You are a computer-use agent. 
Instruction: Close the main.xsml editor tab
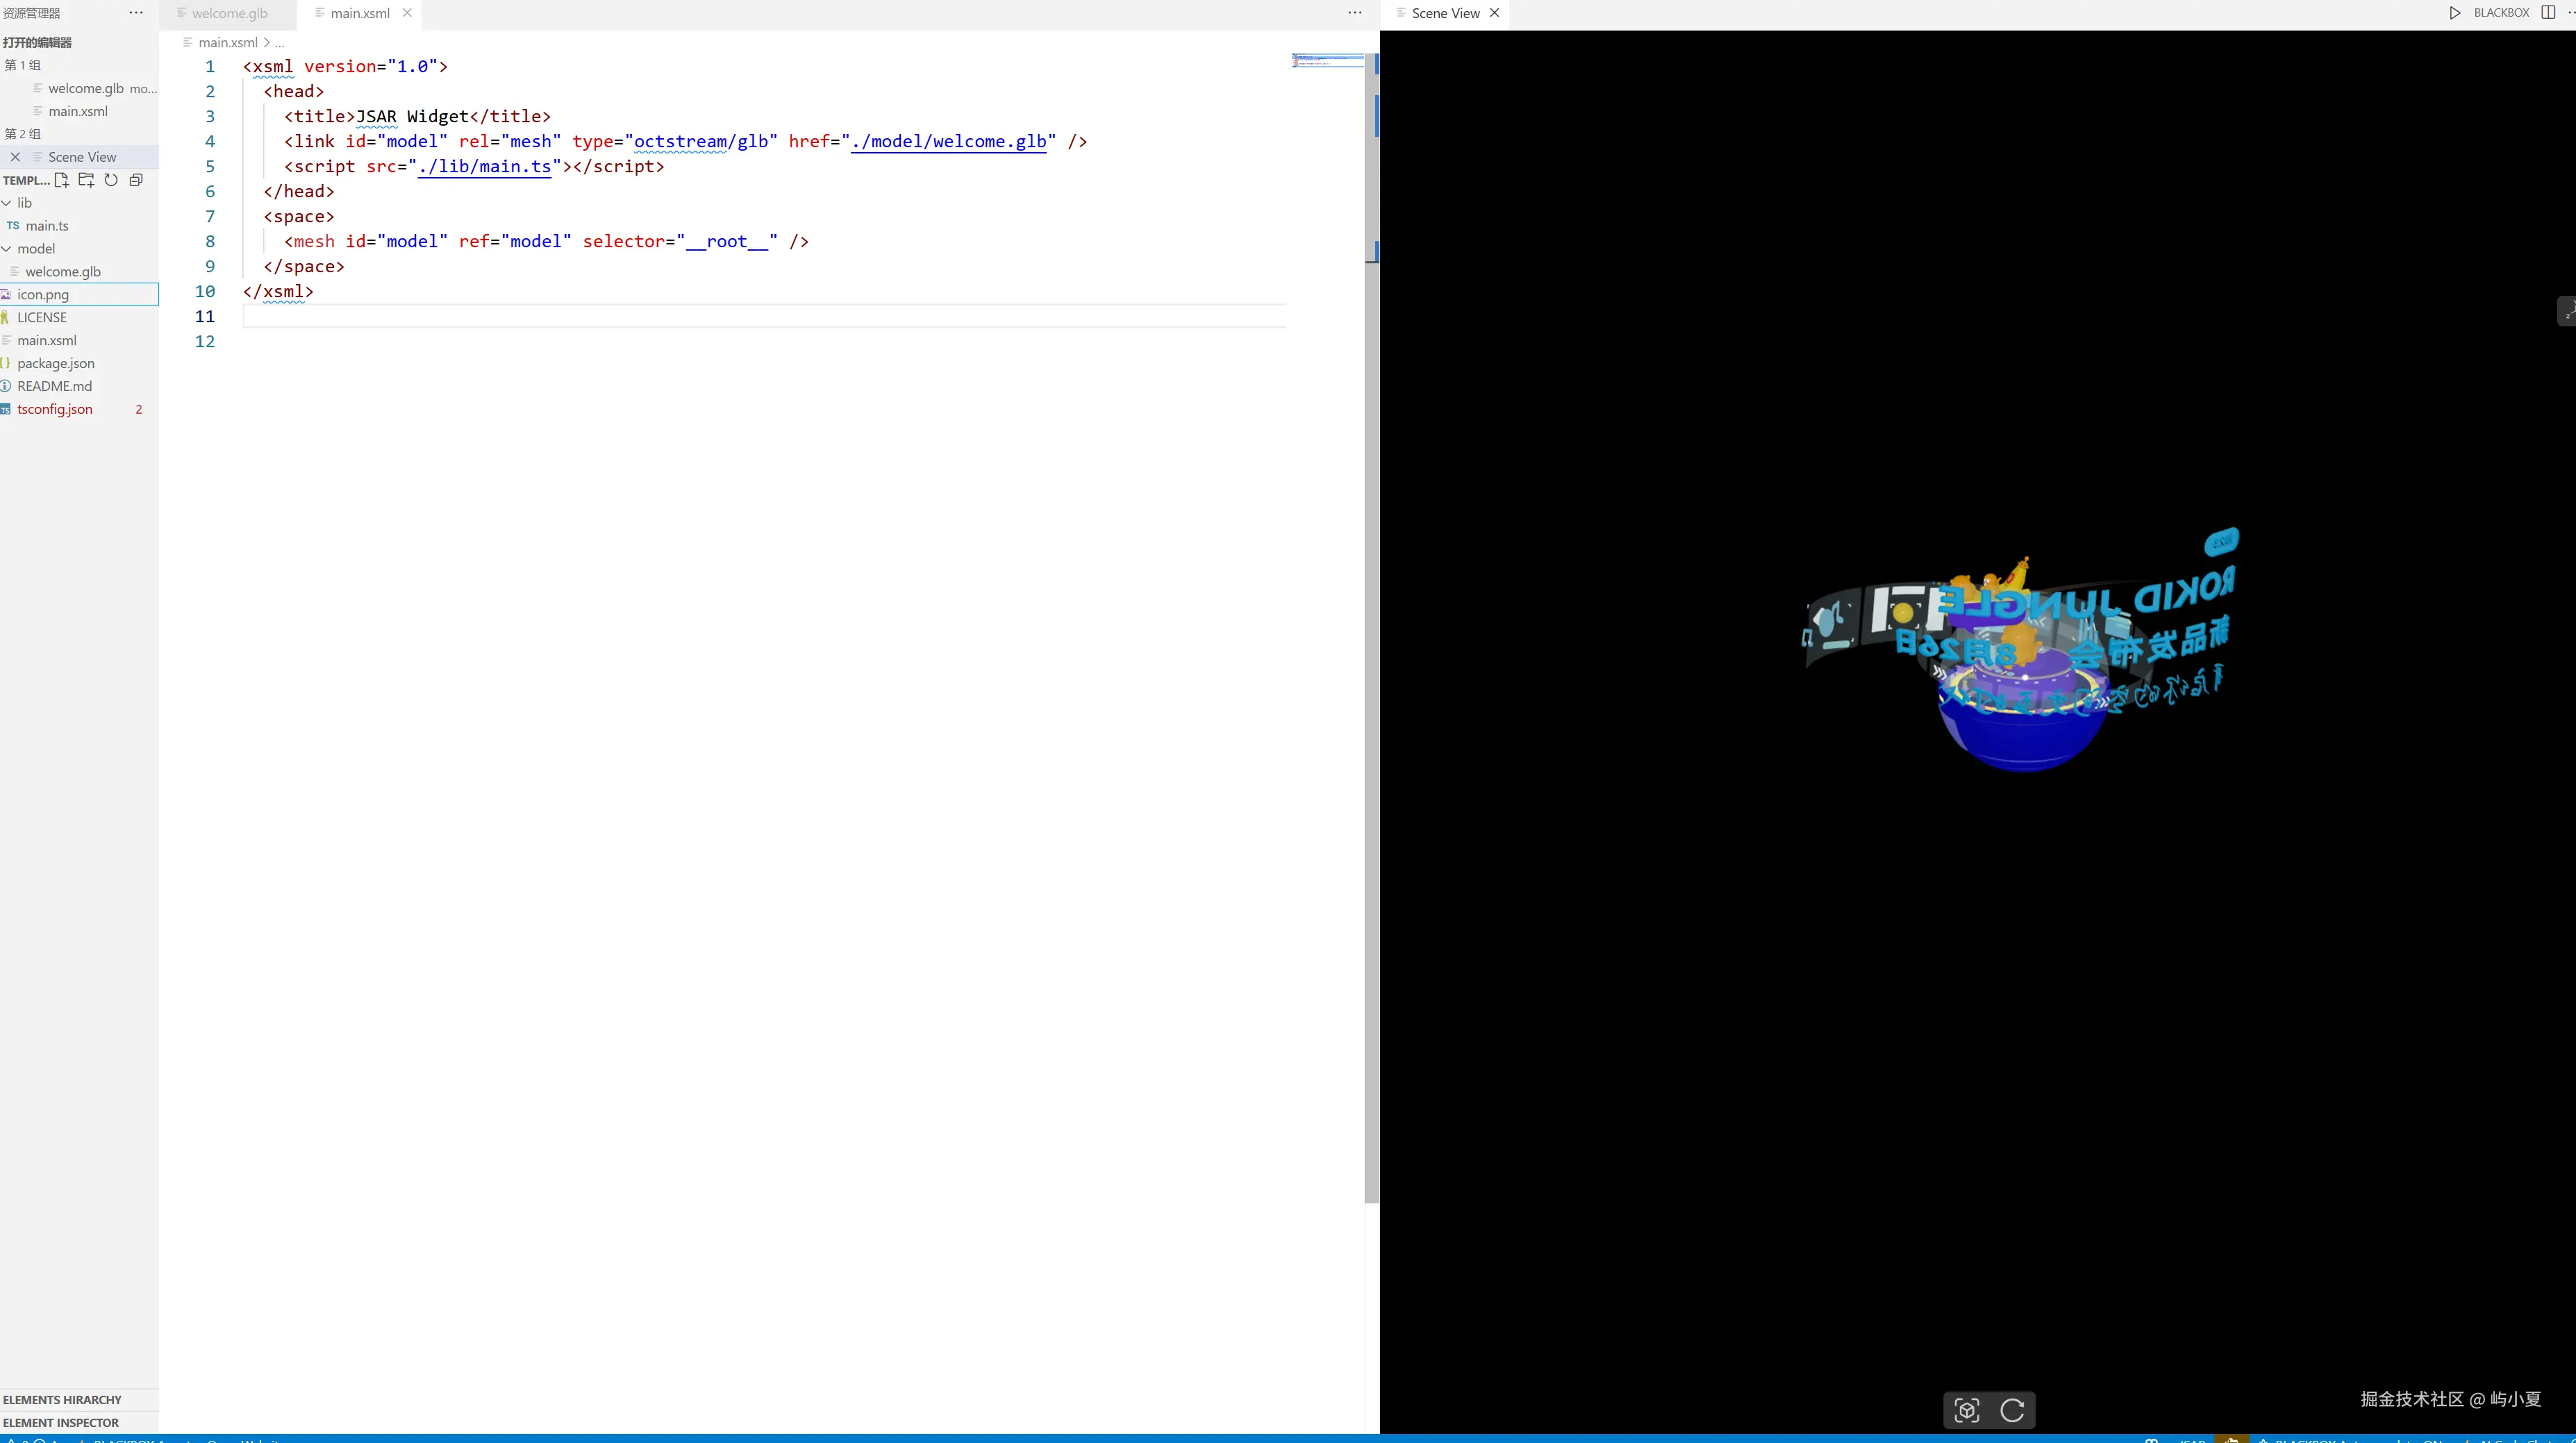pyautogui.click(x=407, y=13)
